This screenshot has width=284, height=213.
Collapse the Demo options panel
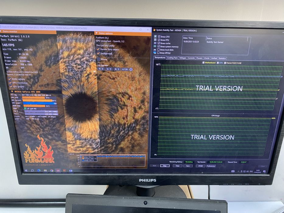pyautogui.click(x=96, y=33)
